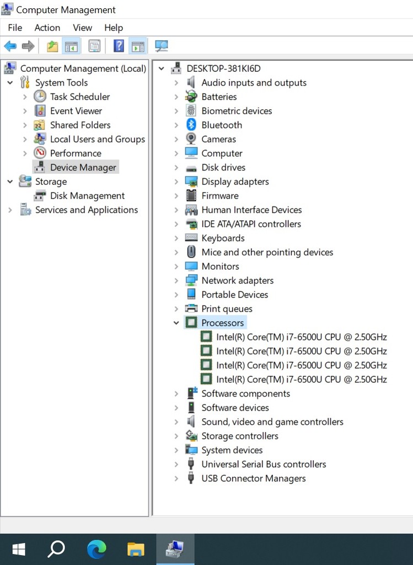This screenshot has height=565, width=413.
Task: Expand the Network adapters category
Action: coord(176,280)
